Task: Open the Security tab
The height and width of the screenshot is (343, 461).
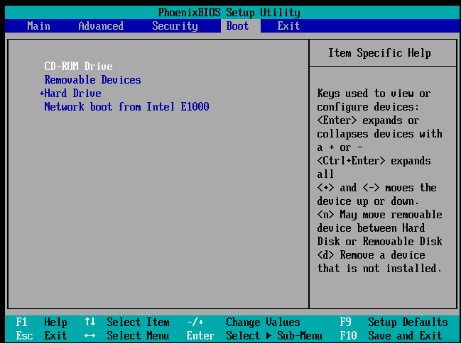Action: click(x=175, y=26)
